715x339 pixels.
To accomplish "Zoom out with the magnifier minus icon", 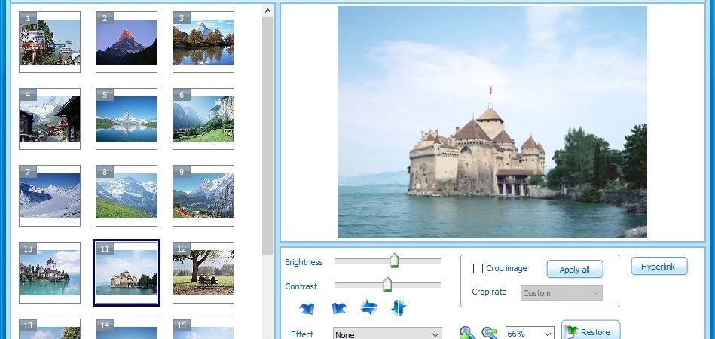I will tap(489, 333).
